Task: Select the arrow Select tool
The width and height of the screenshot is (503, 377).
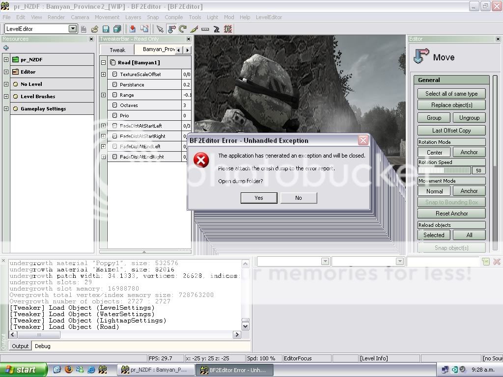Action: (x=160, y=29)
